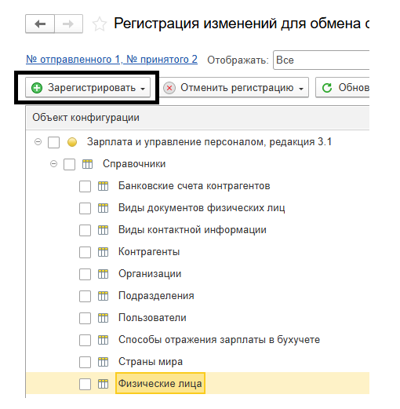Enable the Контрагенты checkbox

click(85, 253)
